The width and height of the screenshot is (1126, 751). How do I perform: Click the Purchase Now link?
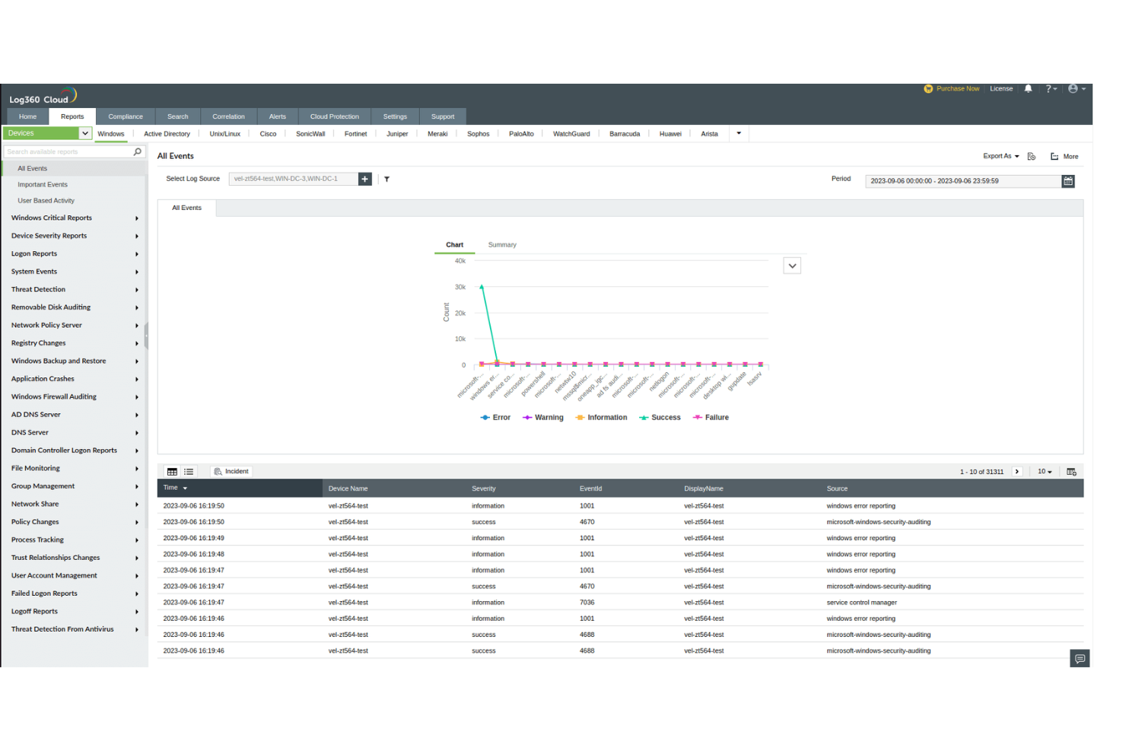[x=958, y=89]
